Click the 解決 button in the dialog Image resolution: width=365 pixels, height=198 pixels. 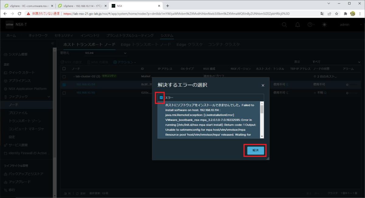255,150
